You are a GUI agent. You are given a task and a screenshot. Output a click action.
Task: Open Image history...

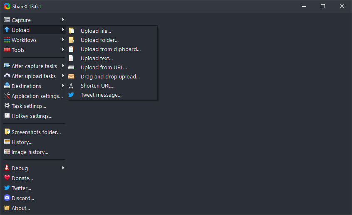pyautogui.click(x=30, y=152)
